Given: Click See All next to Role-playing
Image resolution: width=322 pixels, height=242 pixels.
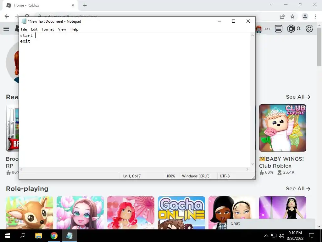Looking at the screenshot, I should tap(298, 189).
